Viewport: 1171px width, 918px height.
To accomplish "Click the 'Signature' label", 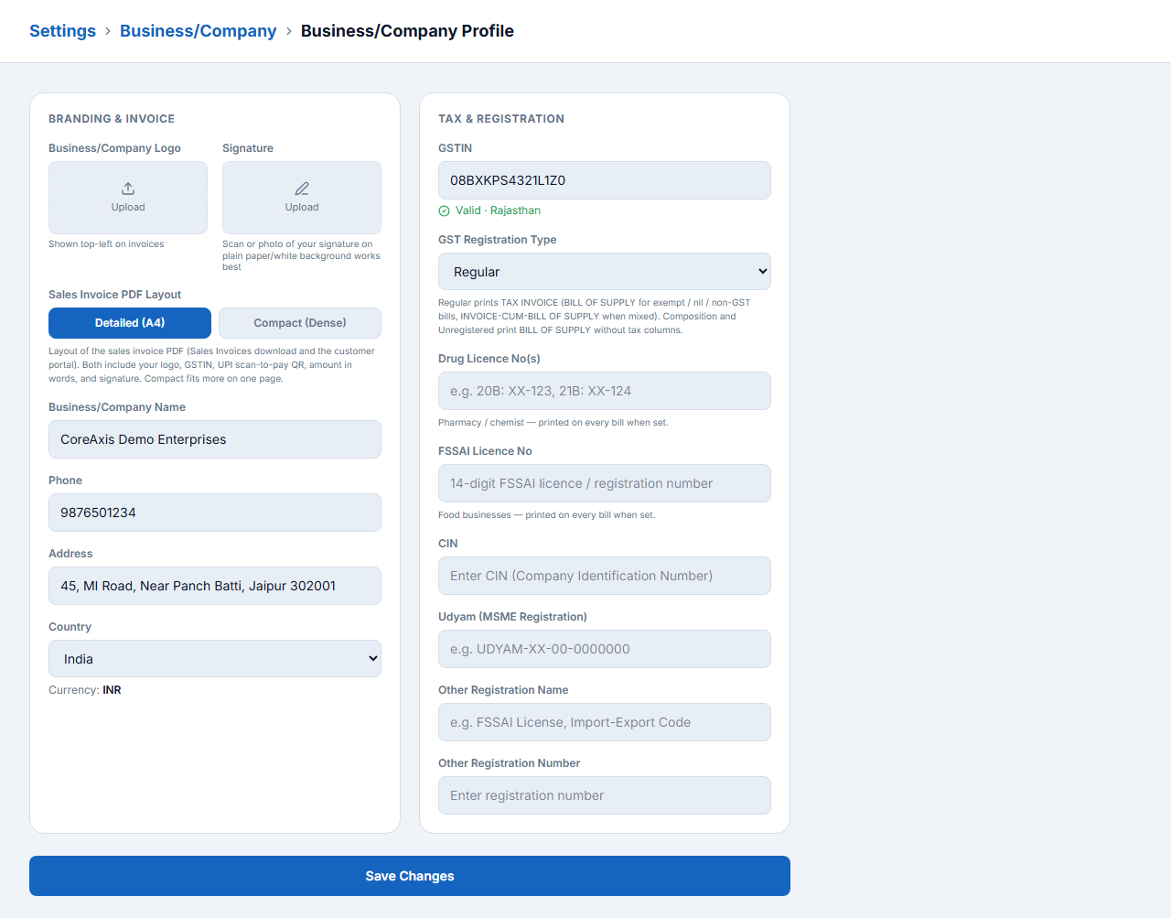I will pyautogui.click(x=248, y=148).
